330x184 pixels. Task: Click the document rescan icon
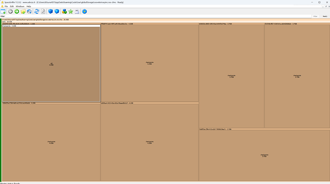tap(43, 11)
